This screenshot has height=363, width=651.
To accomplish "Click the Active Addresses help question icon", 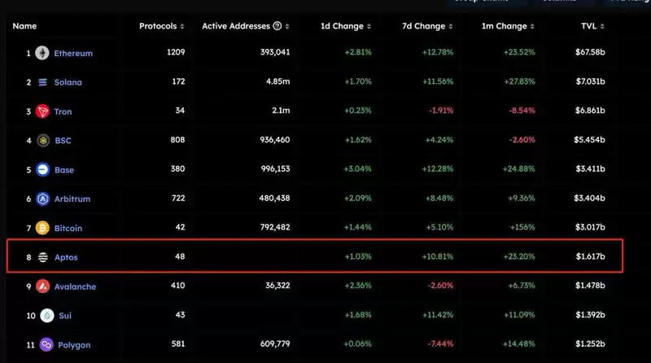I will pyautogui.click(x=277, y=26).
